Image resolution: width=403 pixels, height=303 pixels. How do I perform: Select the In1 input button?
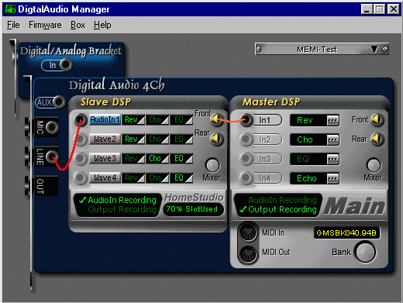(267, 120)
